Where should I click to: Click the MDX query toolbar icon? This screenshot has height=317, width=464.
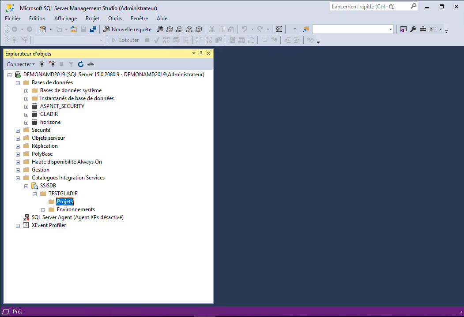pos(170,30)
